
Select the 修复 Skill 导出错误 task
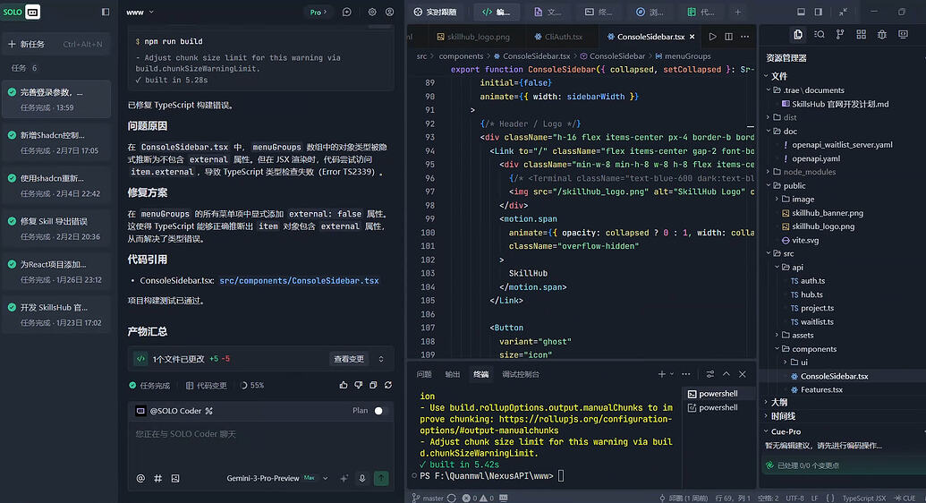tap(56, 228)
